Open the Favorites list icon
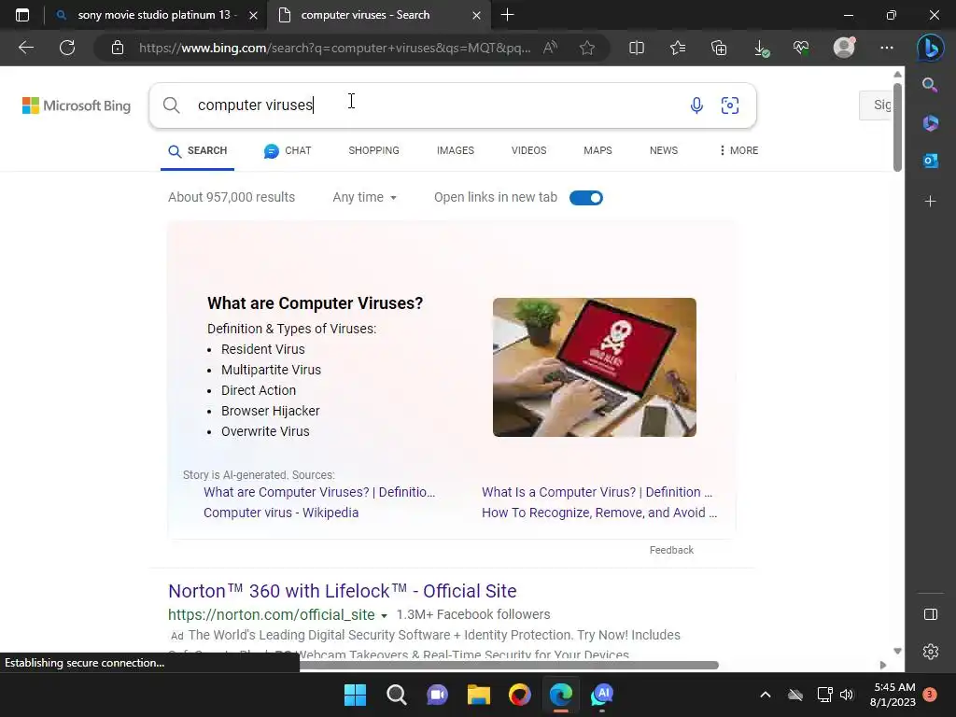956x717 pixels. (678, 48)
